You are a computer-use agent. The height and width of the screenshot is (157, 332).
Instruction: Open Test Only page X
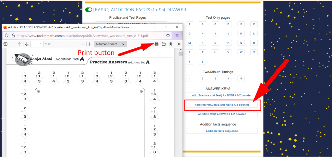coord(254,52)
